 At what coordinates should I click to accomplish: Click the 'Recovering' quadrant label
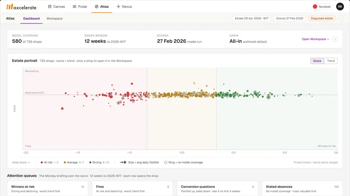tap(31, 71)
